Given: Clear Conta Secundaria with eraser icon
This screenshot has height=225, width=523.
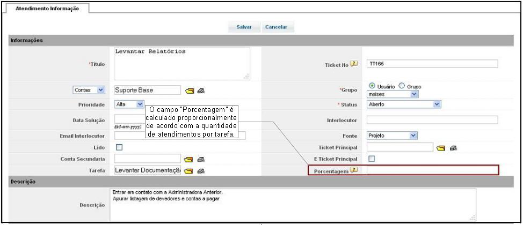Looking at the screenshot, I should (x=201, y=160).
